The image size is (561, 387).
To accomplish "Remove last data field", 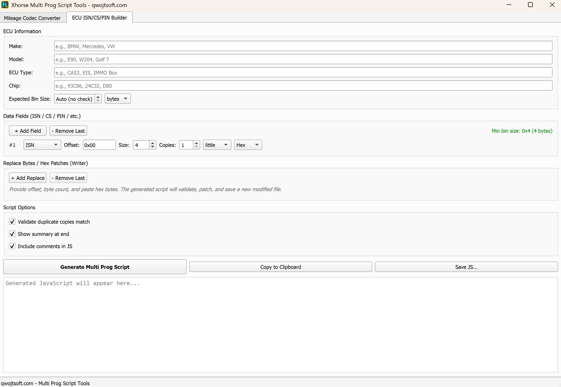I will coord(68,131).
